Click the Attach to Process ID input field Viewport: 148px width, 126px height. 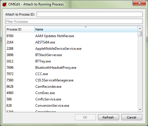(89, 14)
